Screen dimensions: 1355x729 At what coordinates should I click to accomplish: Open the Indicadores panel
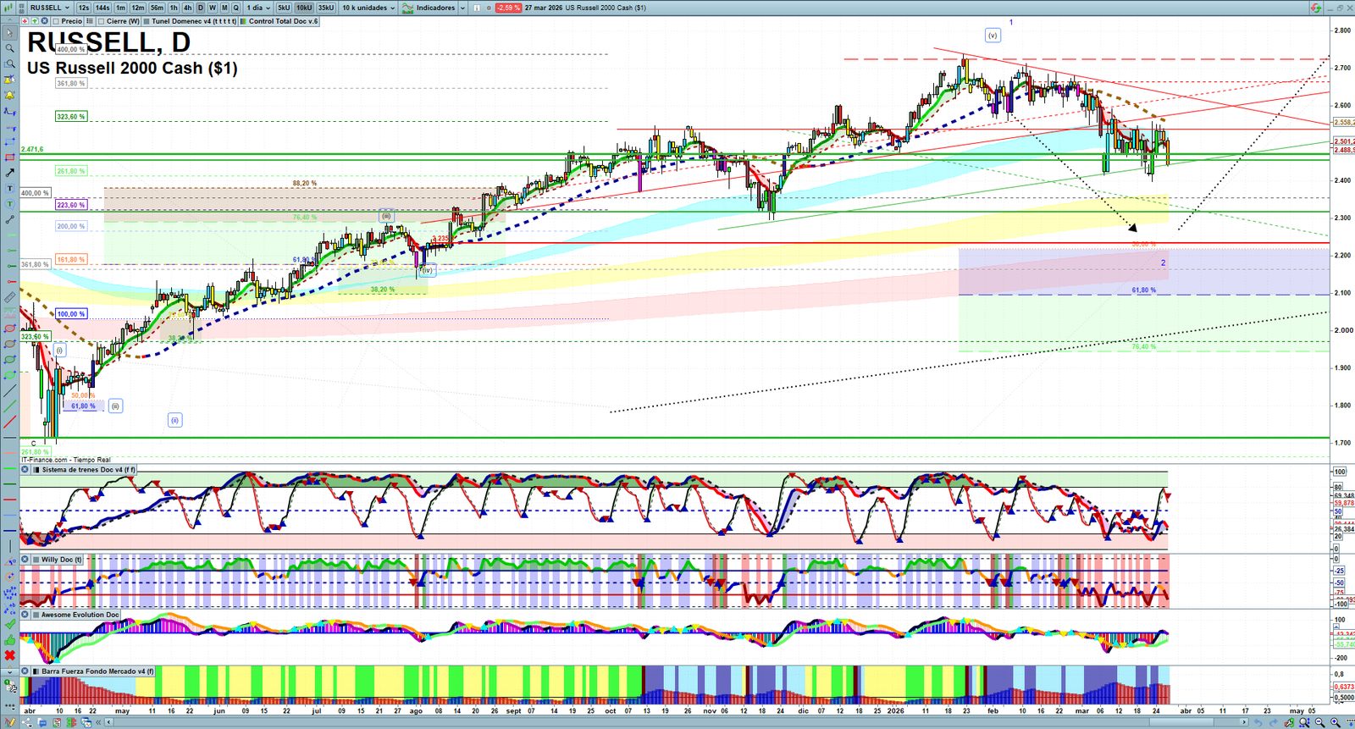pos(434,8)
